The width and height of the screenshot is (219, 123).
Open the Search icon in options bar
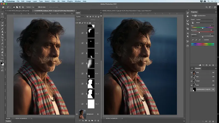click(206, 7)
